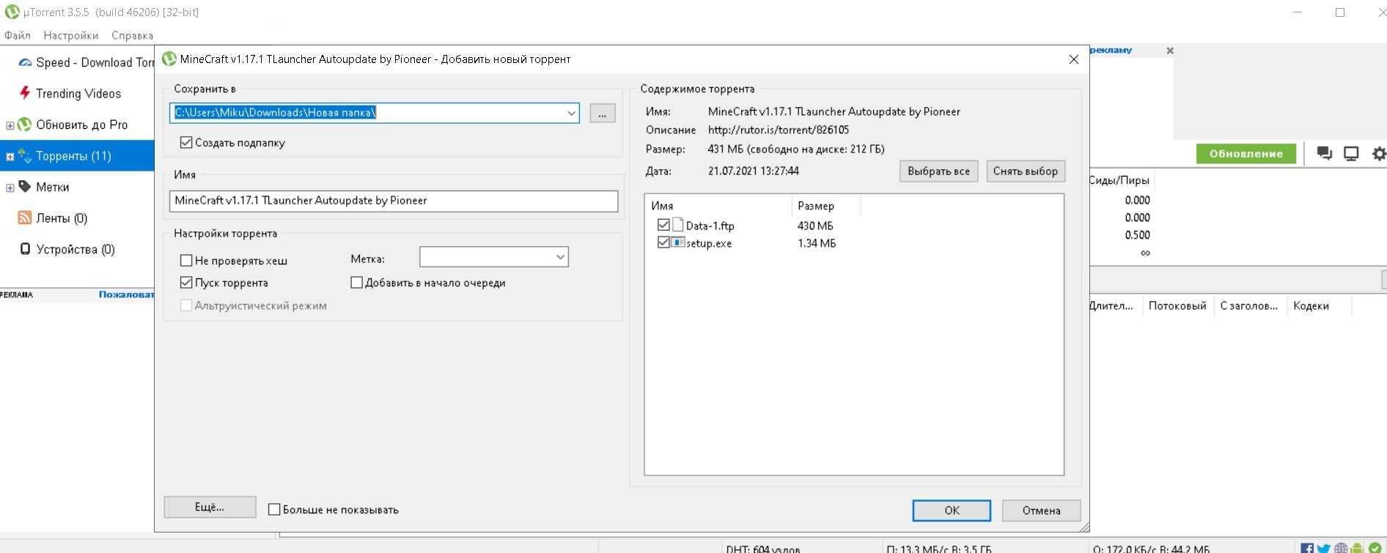Click the Facebook icon in status bar
Viewport: 1387px width, 553px height.
[x=1307, y=548]
